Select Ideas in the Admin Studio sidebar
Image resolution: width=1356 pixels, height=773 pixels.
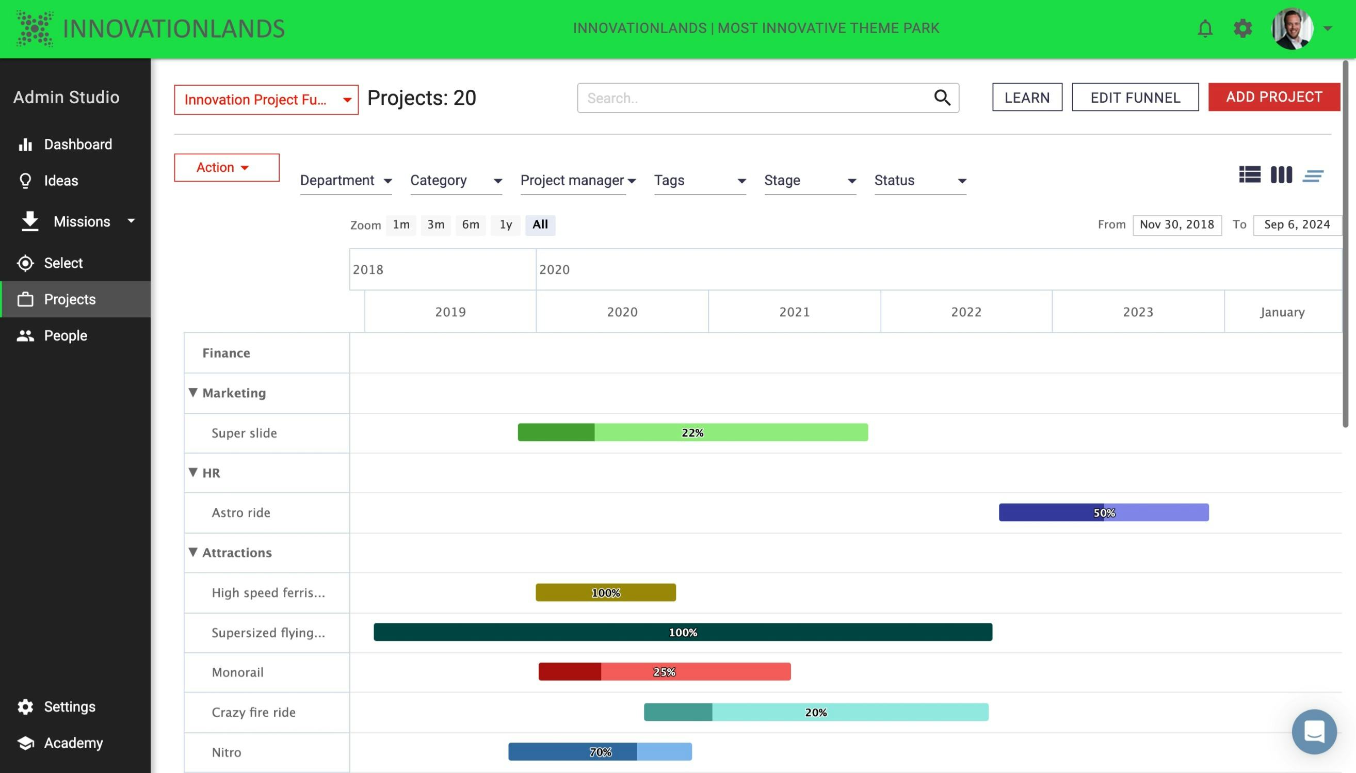coord(61,181)
